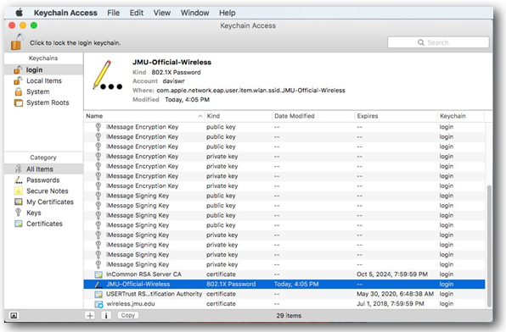Click the login keychain padlock icon in sidebar
Screen dimensions: 506x332
(x=18, y=69)
